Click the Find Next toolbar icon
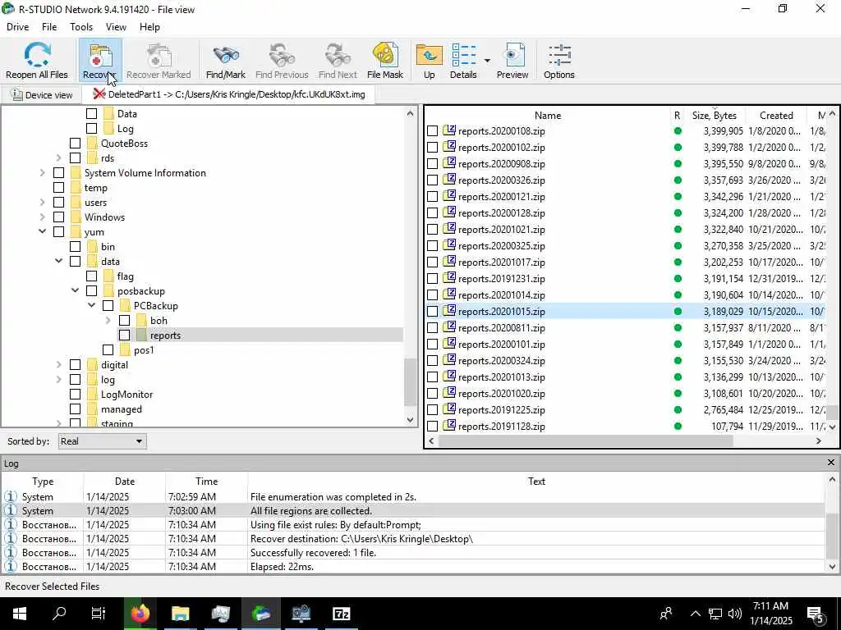The width and height of the screenshot is (841, 630). (x=338, y=55)
